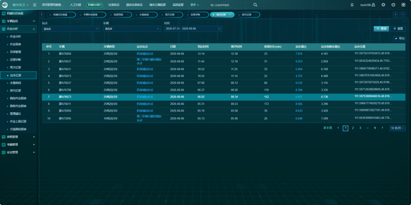Expand the 数字环卫 system dropdown

(x=21, y=5)
